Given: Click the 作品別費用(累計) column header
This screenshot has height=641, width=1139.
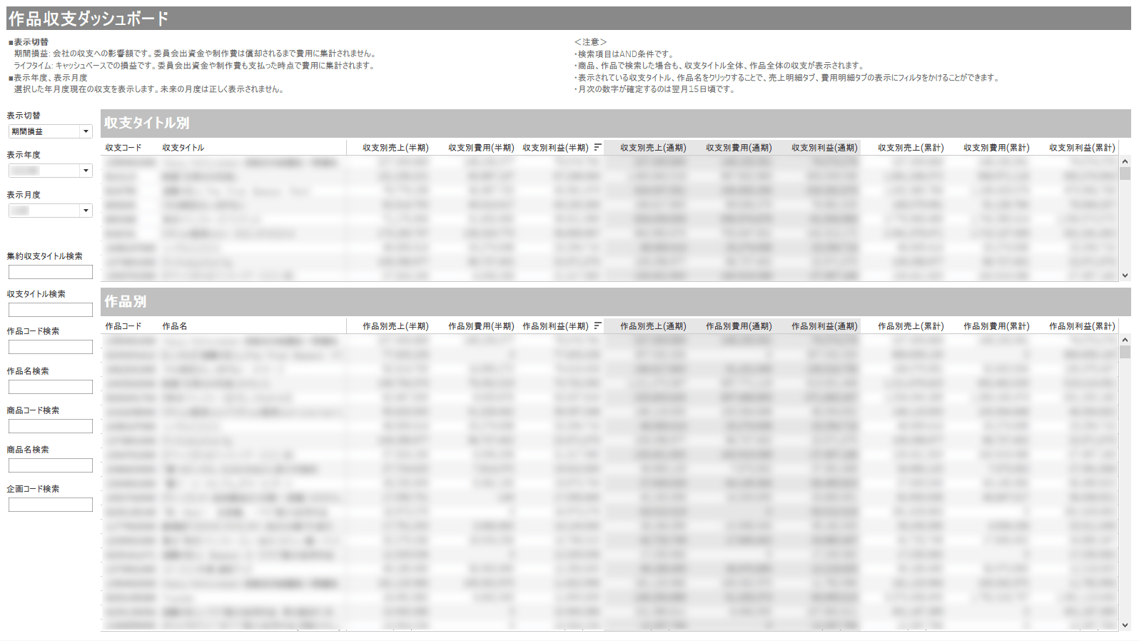Looking at the screenshot, I should tap(996, 326).
